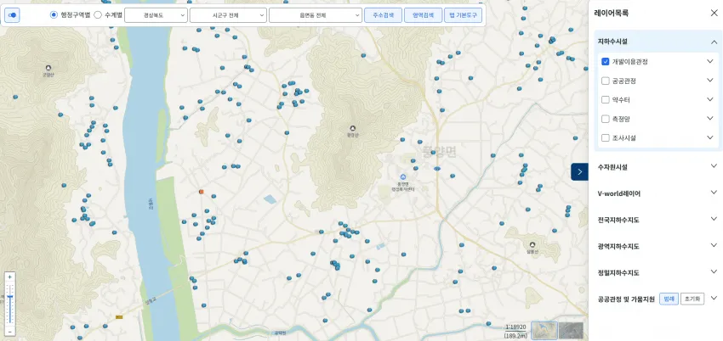Image resolution: width=723 pixels, height=341 pixels.
Task: Collapse the side panel with the blue arrow
Action: pos(579,172)
